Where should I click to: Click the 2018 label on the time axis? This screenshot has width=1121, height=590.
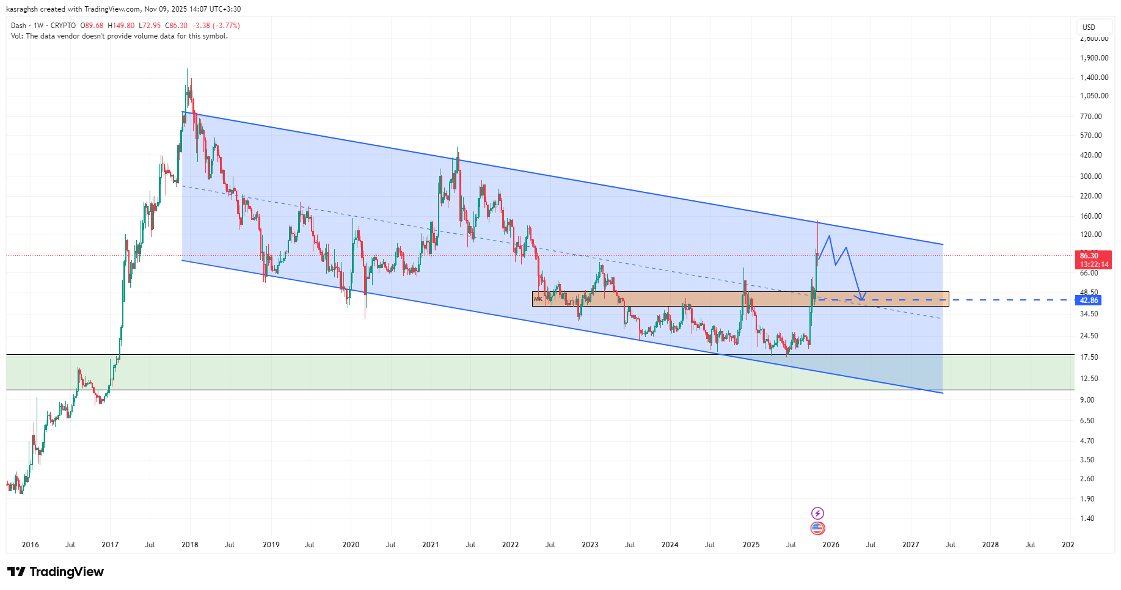point(190,545)
